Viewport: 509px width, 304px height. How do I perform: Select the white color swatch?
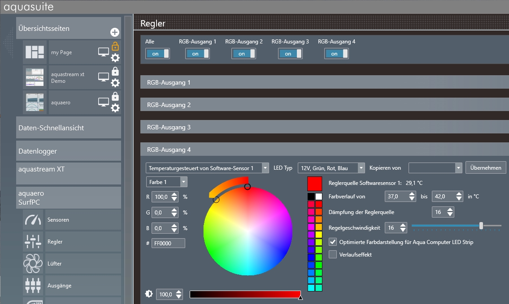[x=319, y=197]
